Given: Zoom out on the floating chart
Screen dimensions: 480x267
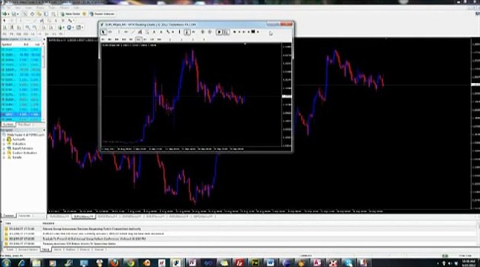Looking at the screenshot, I should [x=210, y=32].
